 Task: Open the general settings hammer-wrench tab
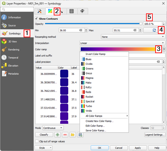(39, 11)
